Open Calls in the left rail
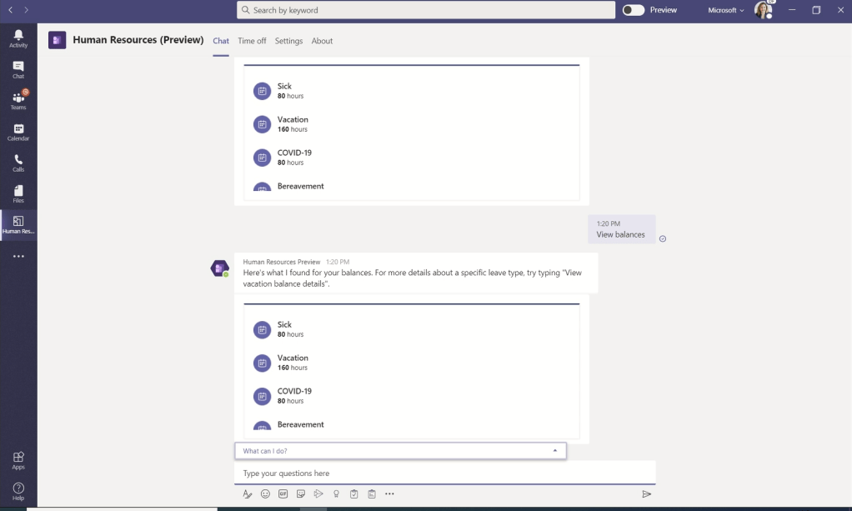 pyautogui.click(x=18, y=163)
